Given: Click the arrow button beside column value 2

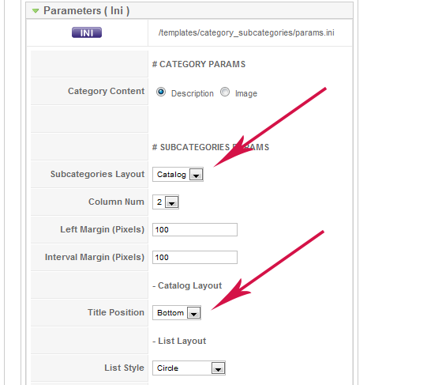Looking at the screenshot, I should pyautogui.click(x=172, y=202).
